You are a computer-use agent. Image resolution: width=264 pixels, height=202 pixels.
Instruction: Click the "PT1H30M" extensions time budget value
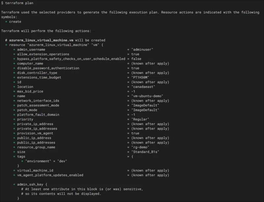point(140,77)
